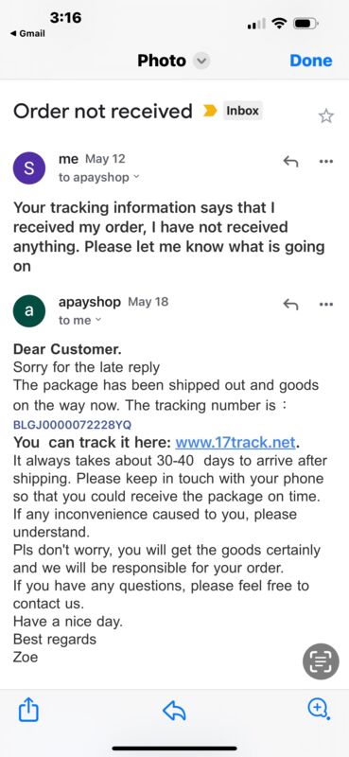Screen dimensions: 349x757
Task: Star the Order not received email
Action: [326, 115]
